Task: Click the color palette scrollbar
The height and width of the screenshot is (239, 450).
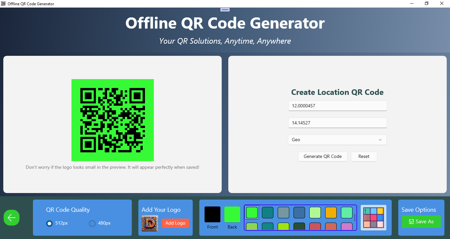Action: [355, 218]
